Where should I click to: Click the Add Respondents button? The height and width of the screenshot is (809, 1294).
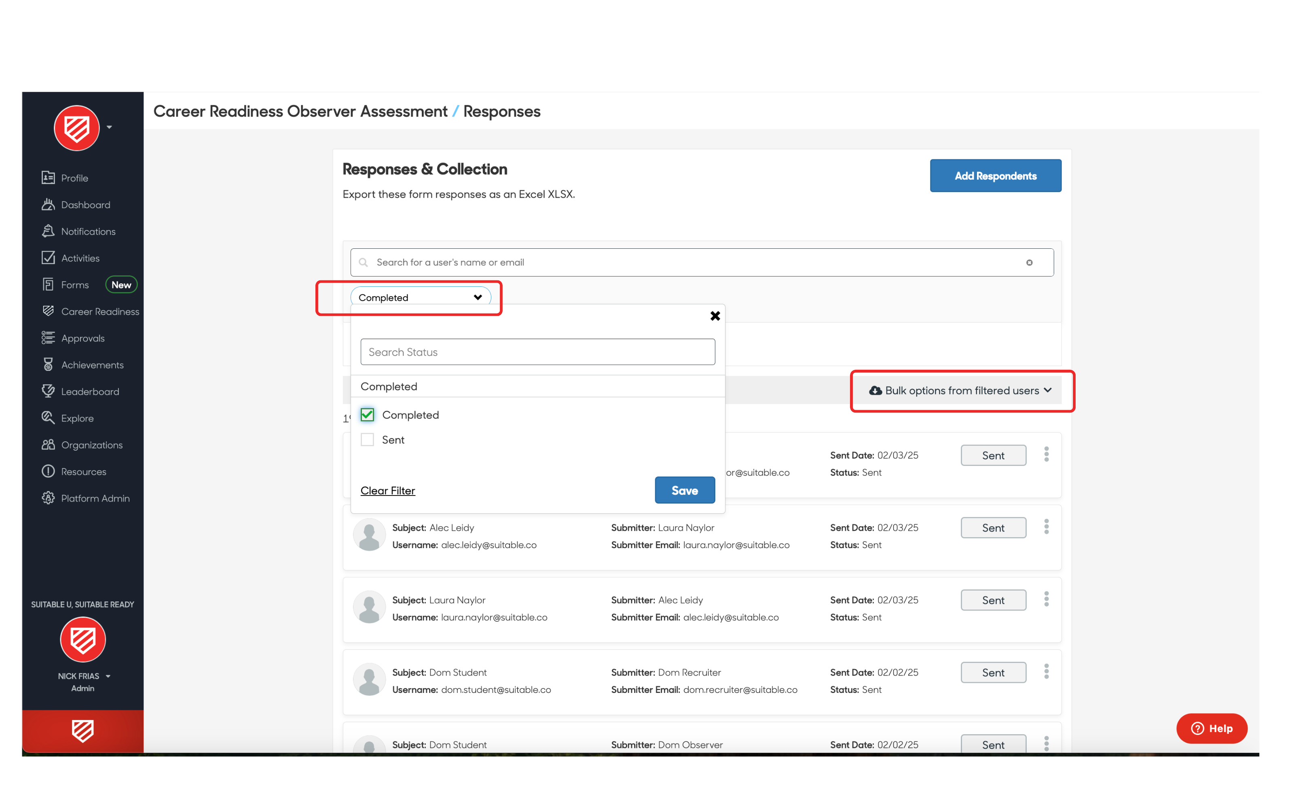996,176
